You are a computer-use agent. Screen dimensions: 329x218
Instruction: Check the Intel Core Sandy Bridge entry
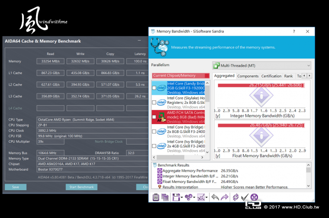tap(155, 88)
